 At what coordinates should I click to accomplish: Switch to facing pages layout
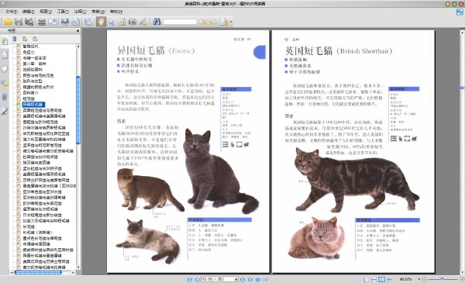click(381, 279)
